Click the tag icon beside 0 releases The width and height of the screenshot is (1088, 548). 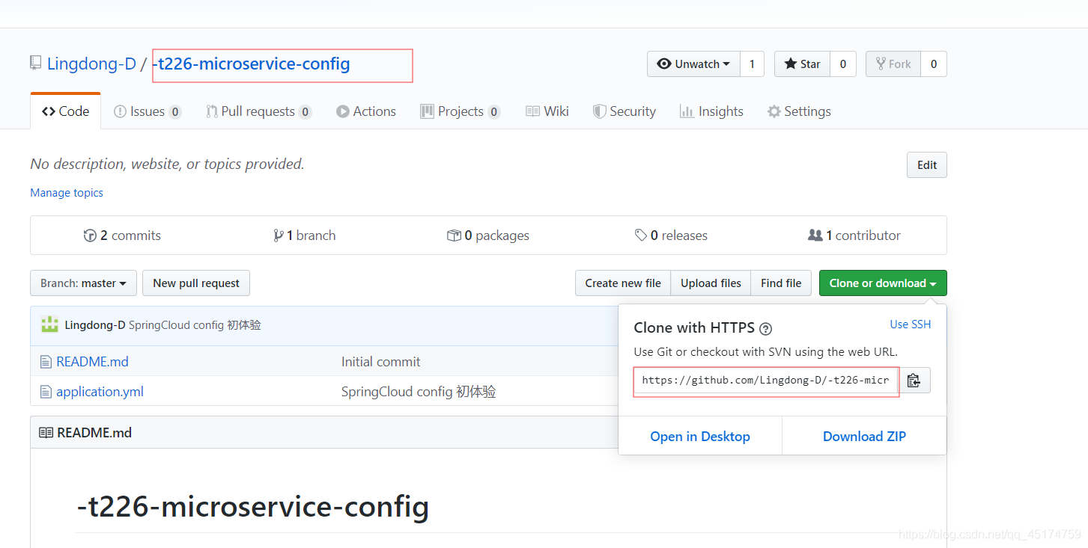641,235
